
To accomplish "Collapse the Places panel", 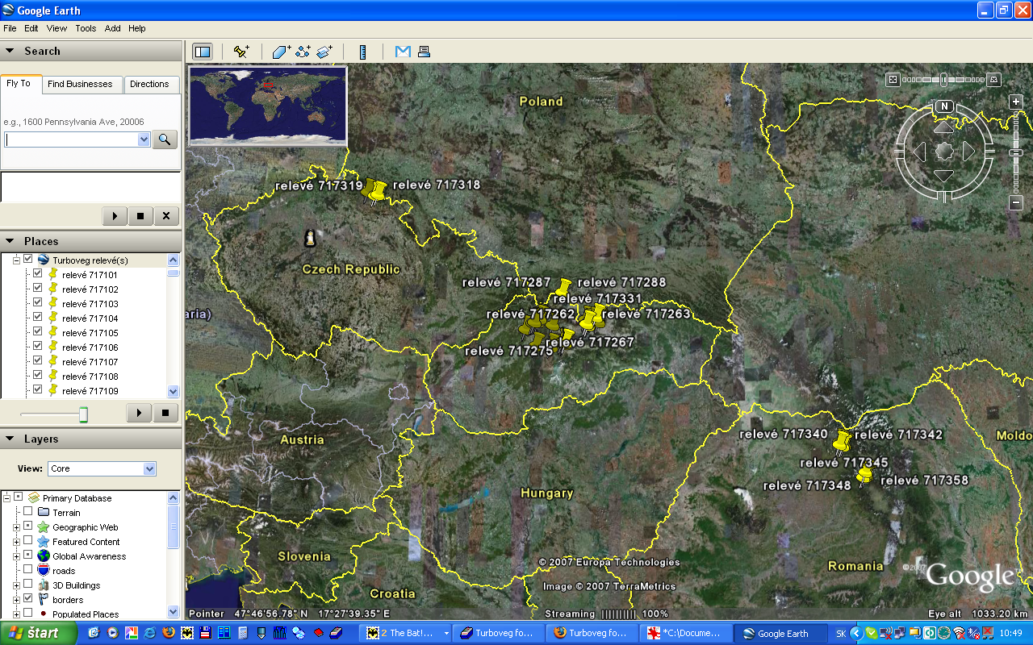I will coord(10,241).
